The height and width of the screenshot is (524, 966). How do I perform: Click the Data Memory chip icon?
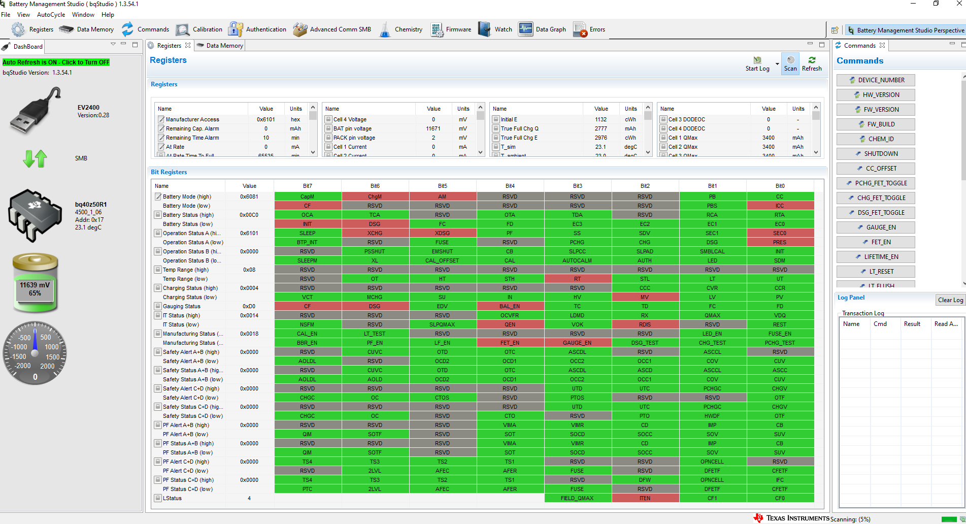pyautogui.click(x=66, y=29)
